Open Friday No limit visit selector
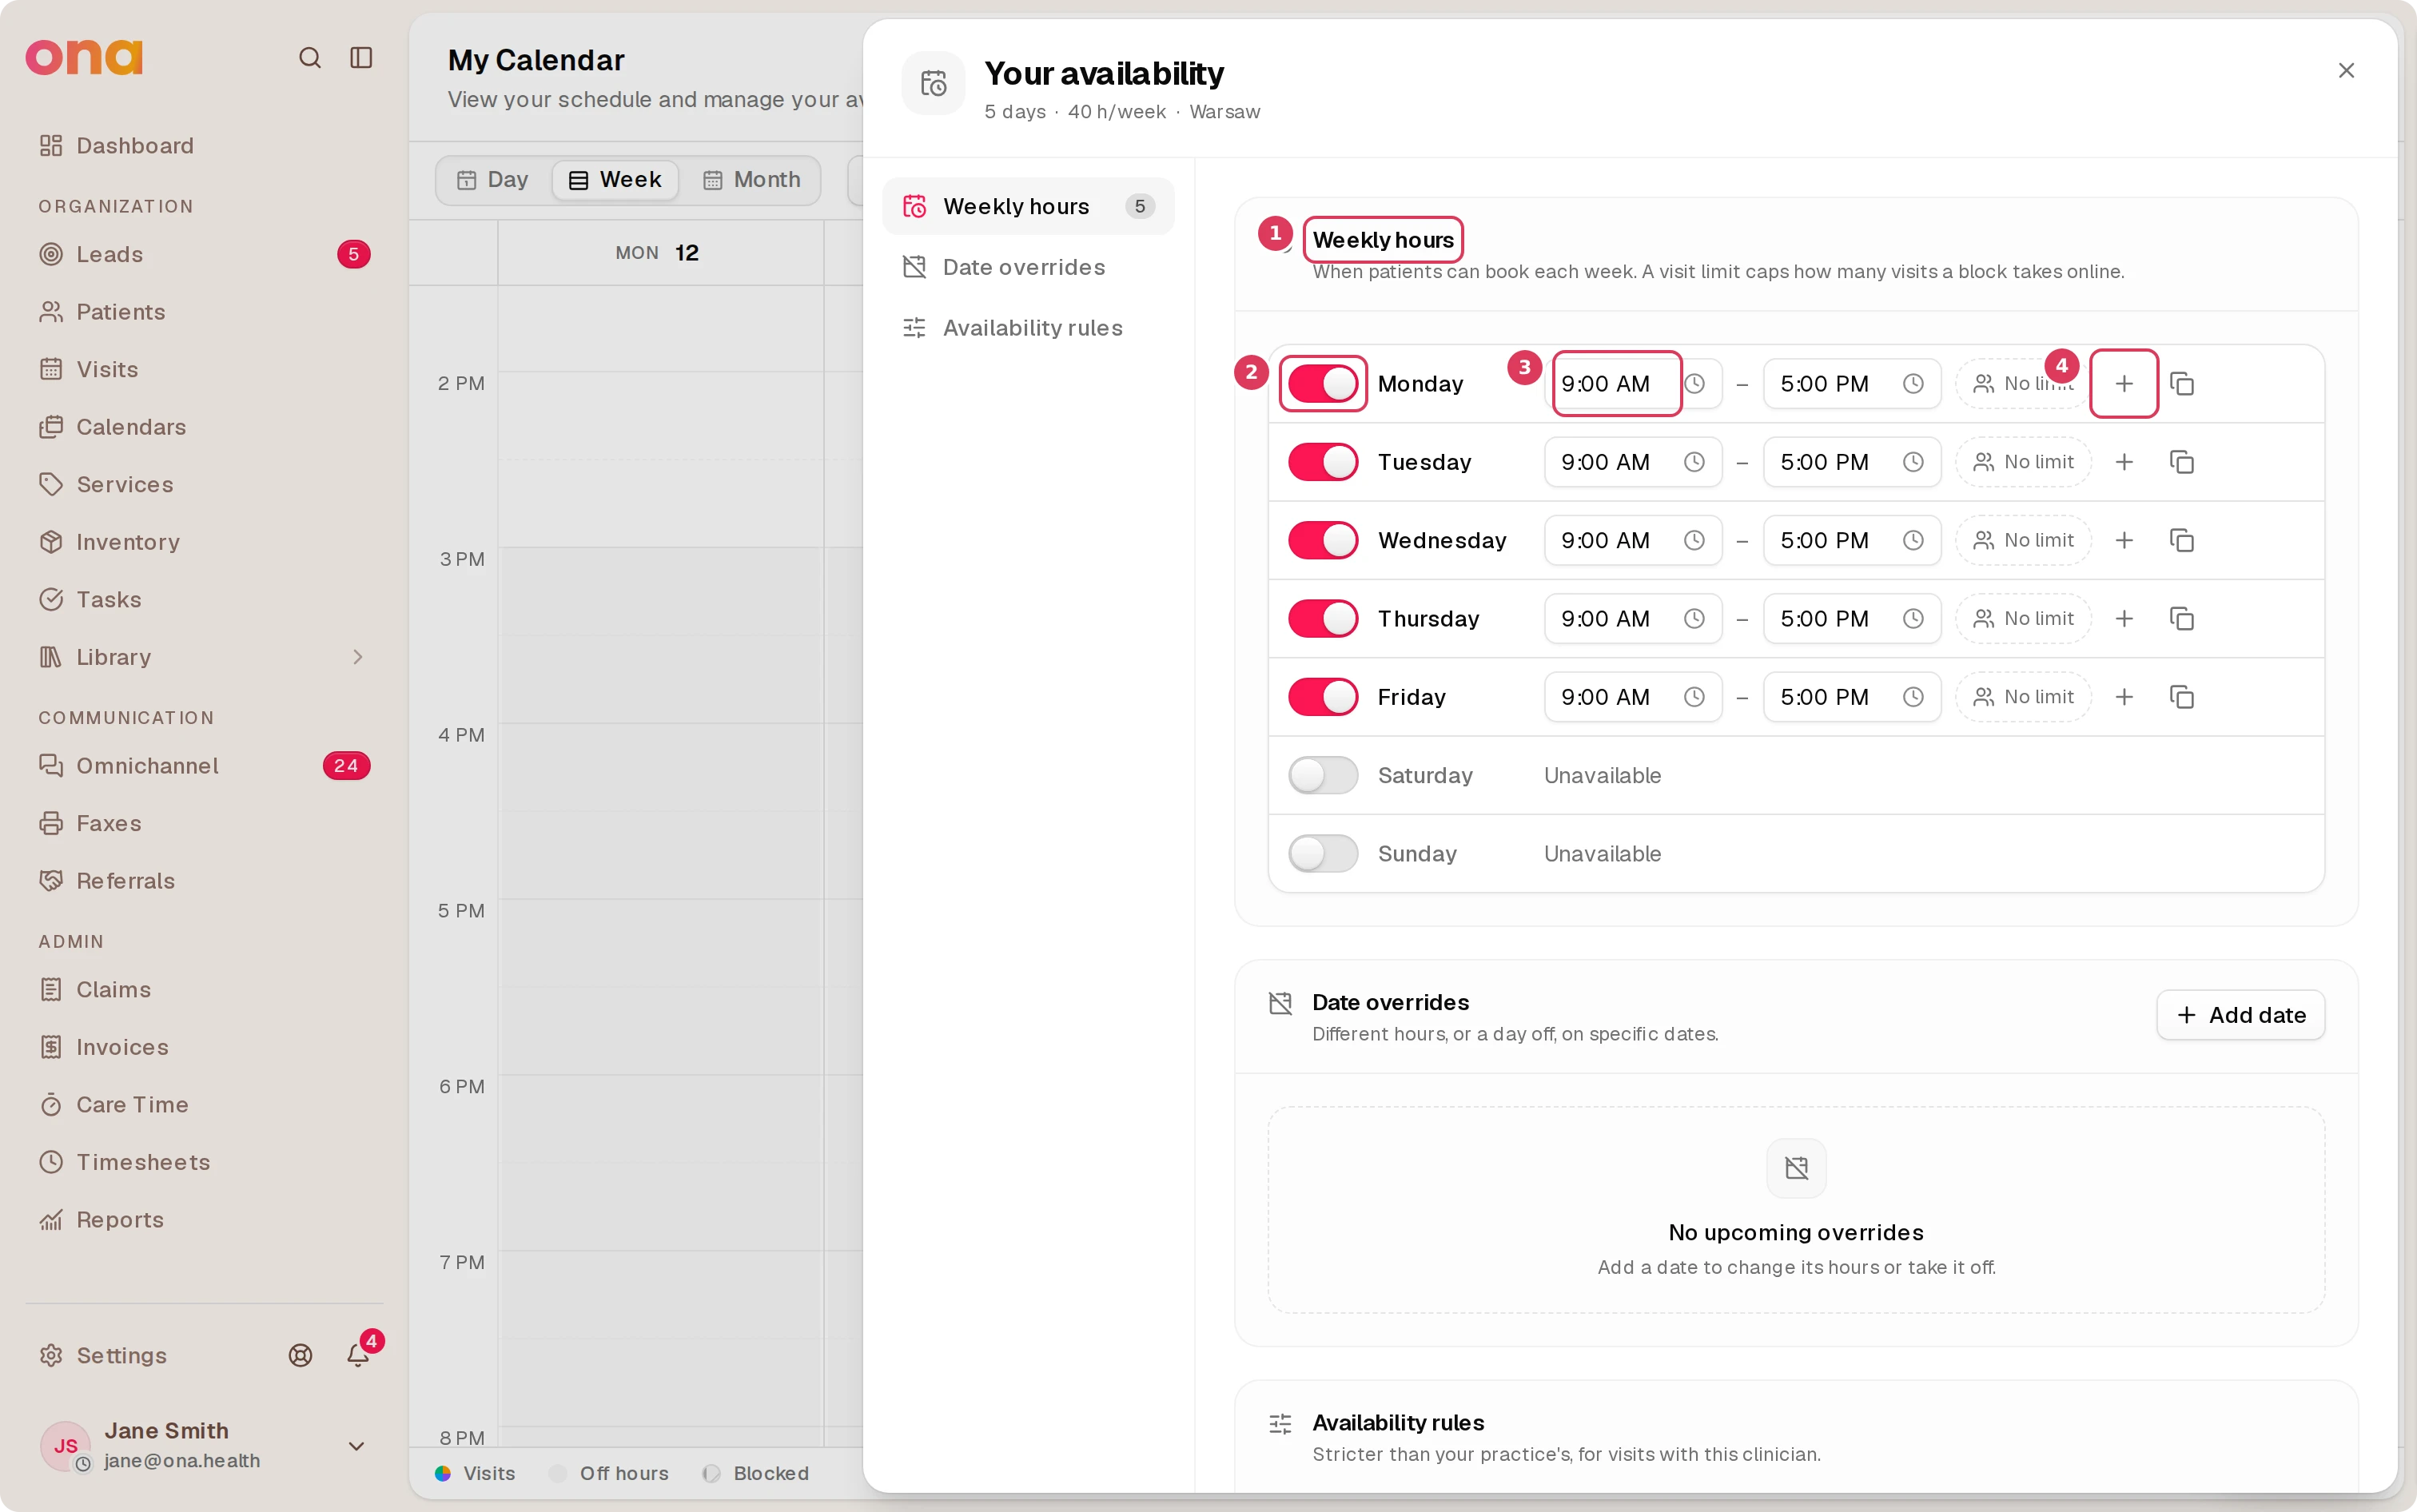The width and height of the screenshot is (2417, 1512). click(x=2023, y=697)
